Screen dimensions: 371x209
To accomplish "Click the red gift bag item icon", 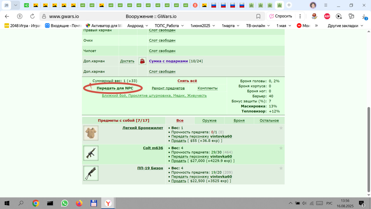I will 142,61.
